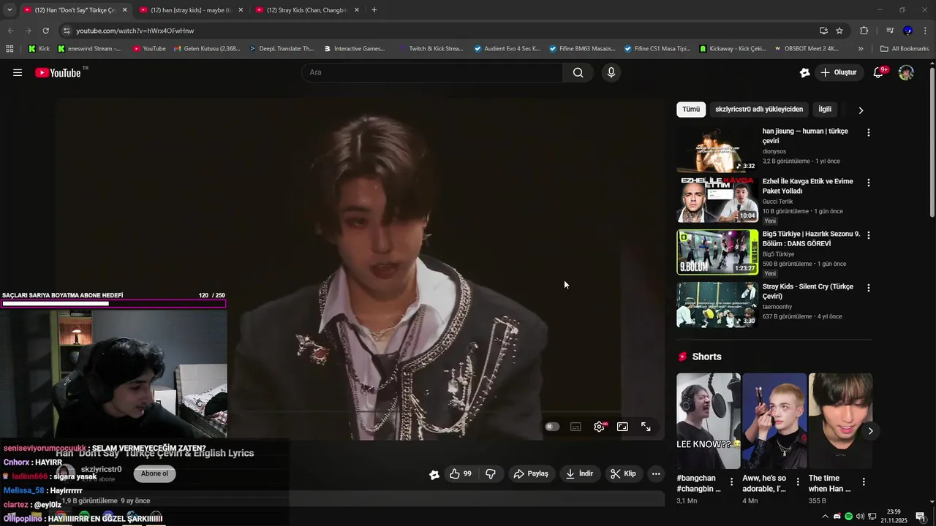
Task: Open LEE KNOW?? short thumbnail
Action: tap(708, 421)
